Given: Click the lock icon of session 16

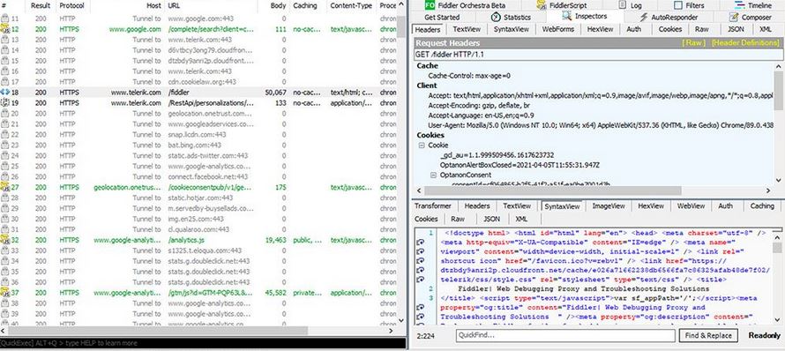Looking at the screenshot, I should click(x=5, y=71).
